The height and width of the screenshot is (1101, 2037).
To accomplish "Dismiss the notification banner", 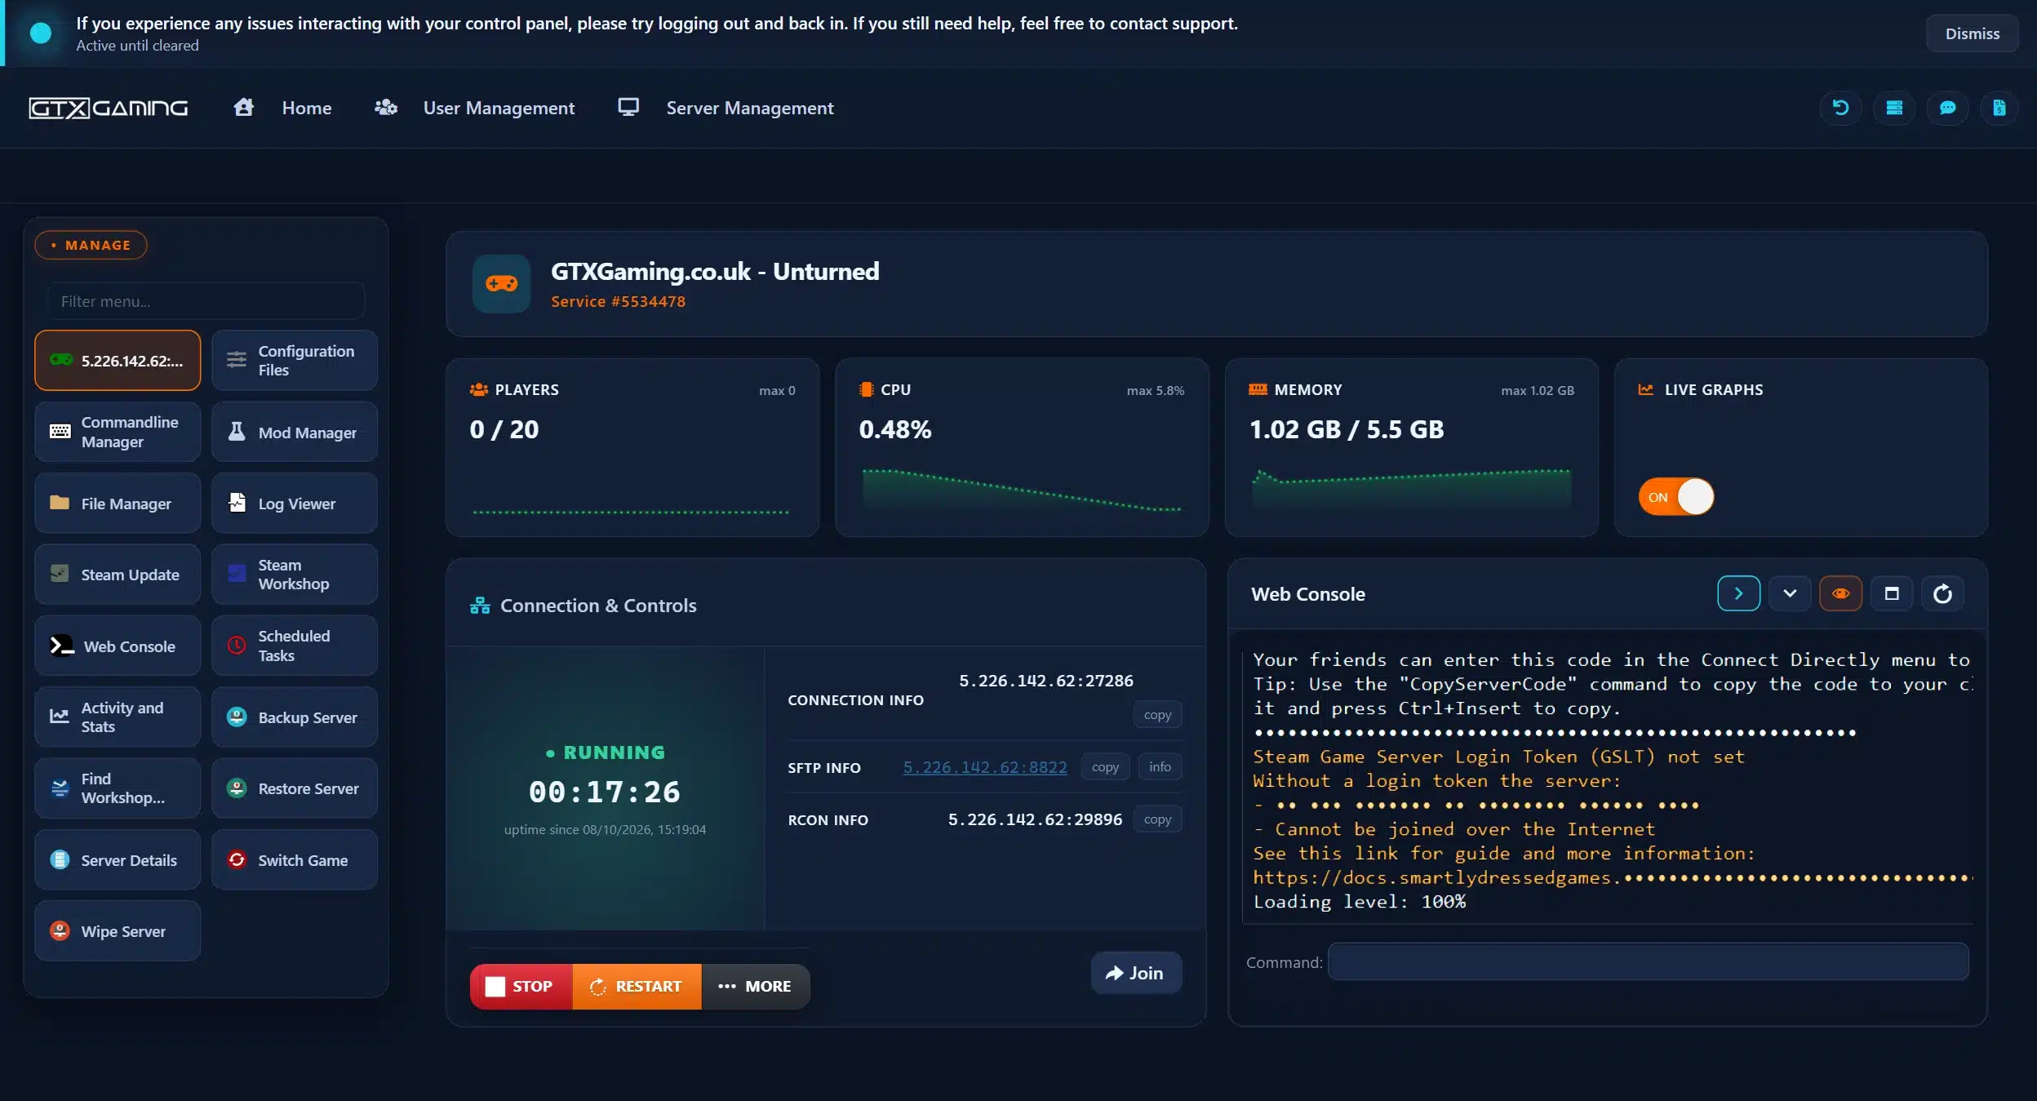I will tap(1972, 33).
